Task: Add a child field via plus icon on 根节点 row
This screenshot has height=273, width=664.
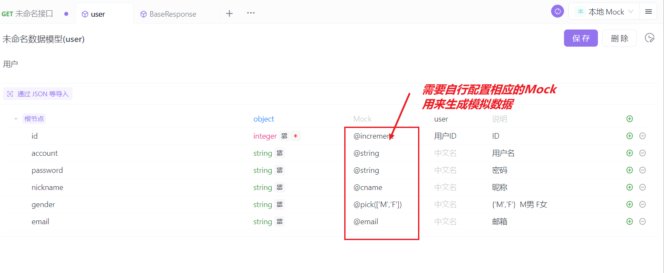Action: coord(629,119)
